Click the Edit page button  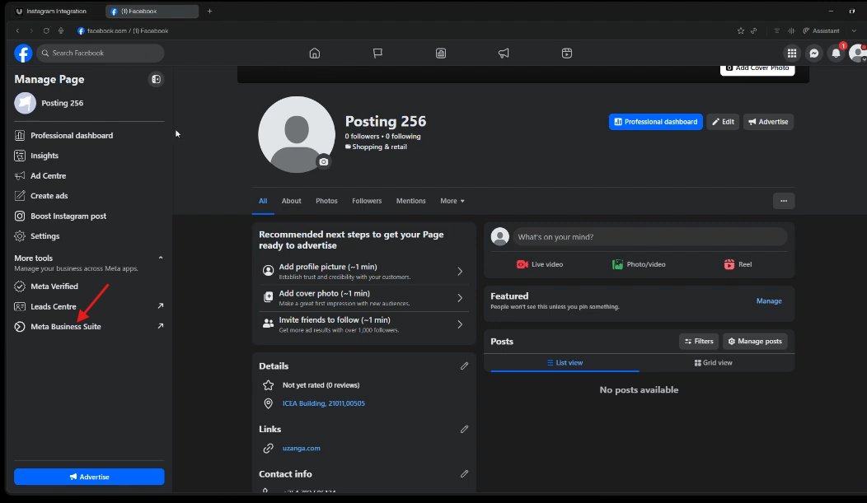click(723, 122)
